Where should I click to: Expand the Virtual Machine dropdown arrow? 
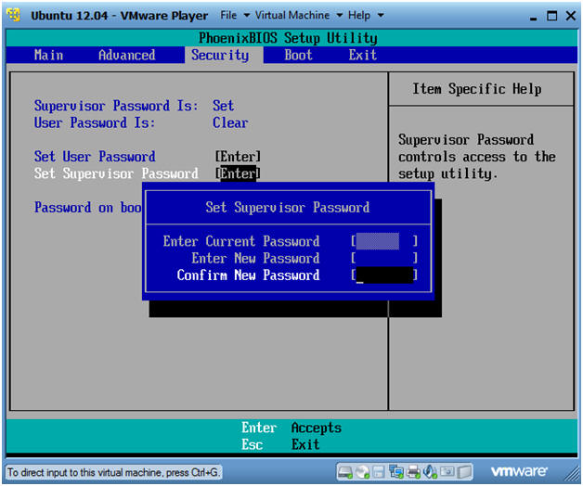click(340, 16)
